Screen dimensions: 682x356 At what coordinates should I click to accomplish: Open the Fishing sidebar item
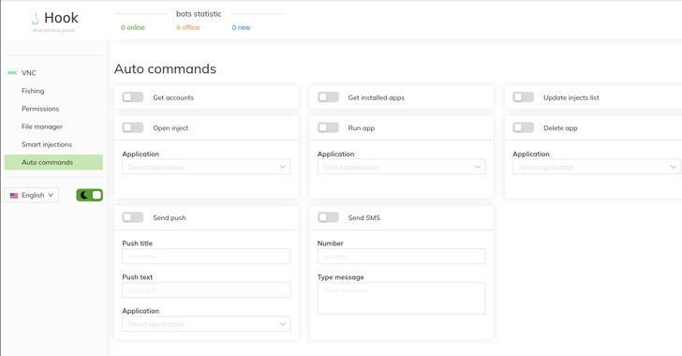33,91
